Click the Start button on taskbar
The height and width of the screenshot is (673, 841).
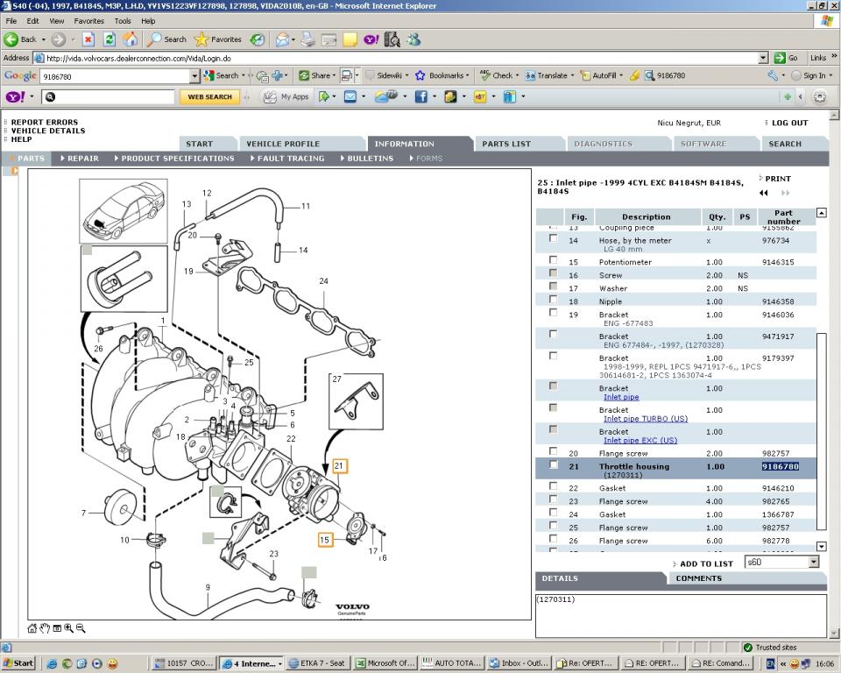(x=18, y=663)
